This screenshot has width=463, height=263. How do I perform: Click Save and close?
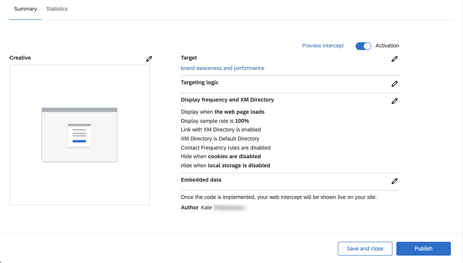click(365, 248)
